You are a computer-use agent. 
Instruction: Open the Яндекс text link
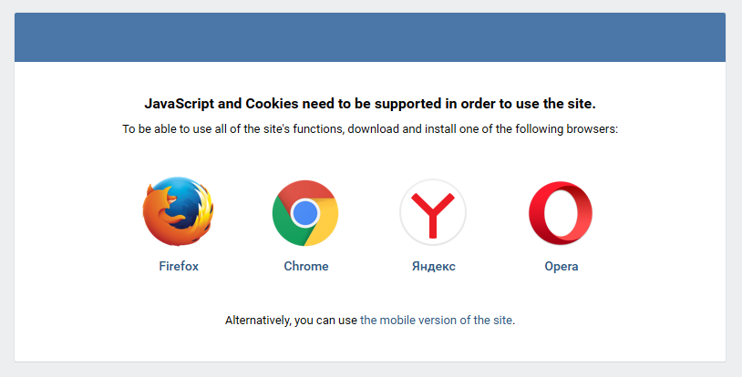434,266
